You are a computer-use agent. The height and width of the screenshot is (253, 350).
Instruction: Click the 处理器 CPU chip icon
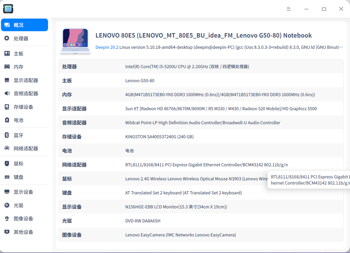tap(7, 38)
